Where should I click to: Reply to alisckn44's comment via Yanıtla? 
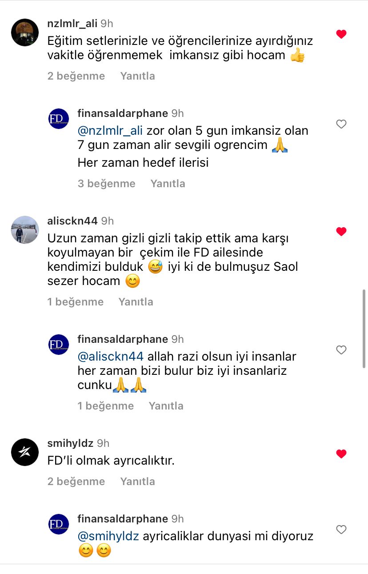(136, 302)
